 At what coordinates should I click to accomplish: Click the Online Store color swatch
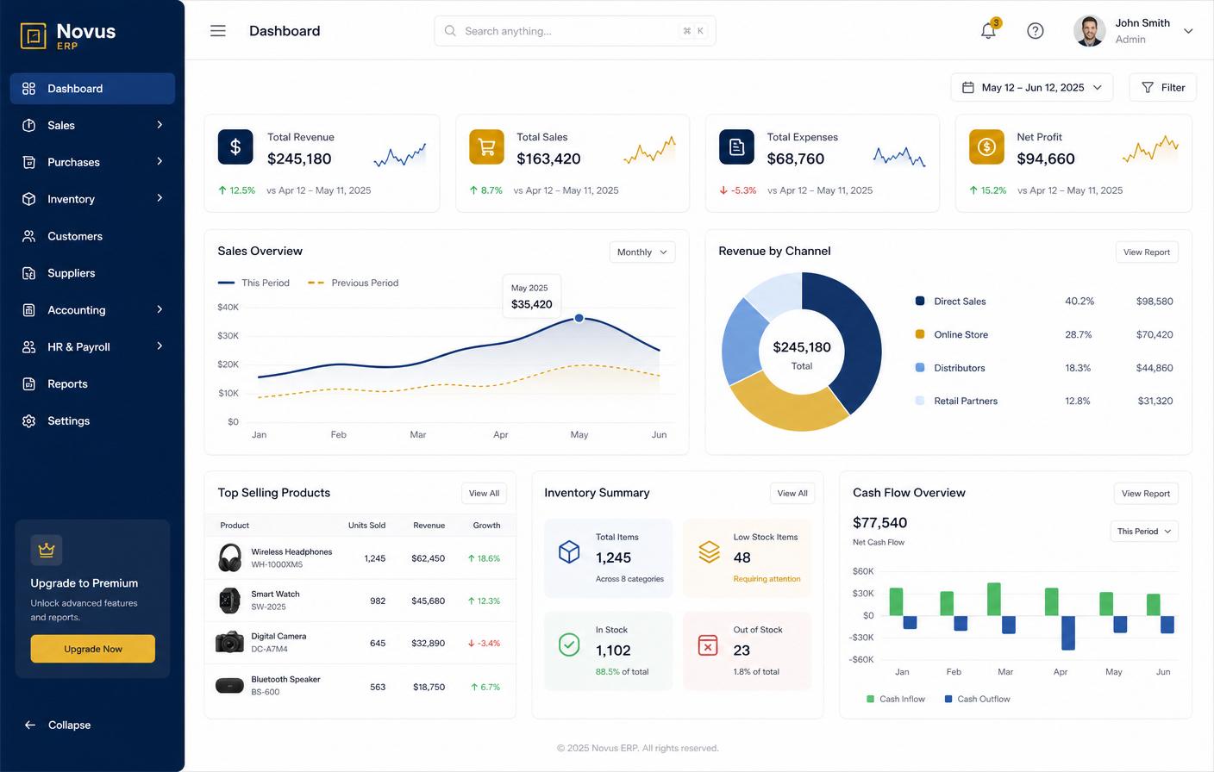920,334
